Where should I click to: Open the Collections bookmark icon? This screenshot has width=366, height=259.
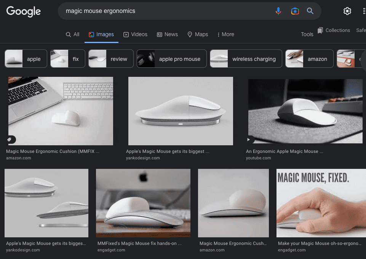(320, 30)
